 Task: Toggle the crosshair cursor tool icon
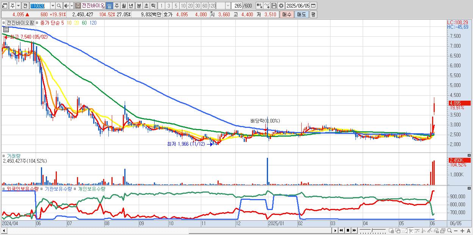click(x=411, y=231)
